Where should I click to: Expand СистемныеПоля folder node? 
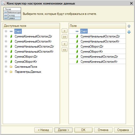[x=6, y=66]
